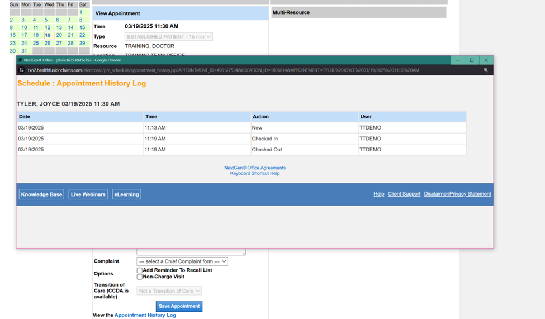The width and height of the screenshot is (545, 319).
Task: Minimize the Appointment History Log window
Action: click(458, 60)
